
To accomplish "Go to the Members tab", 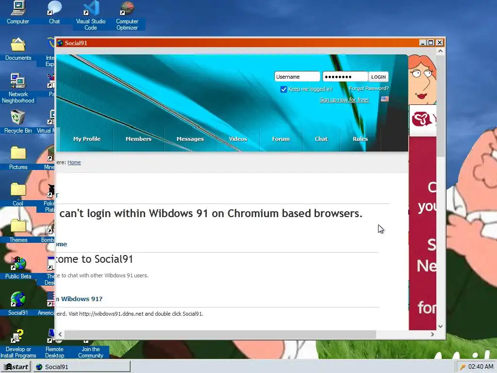I will point(138,139).
